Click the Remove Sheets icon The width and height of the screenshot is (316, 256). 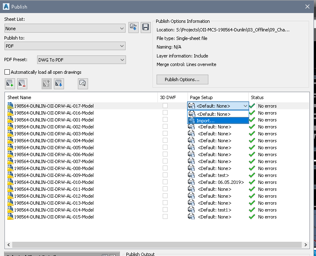22,84
